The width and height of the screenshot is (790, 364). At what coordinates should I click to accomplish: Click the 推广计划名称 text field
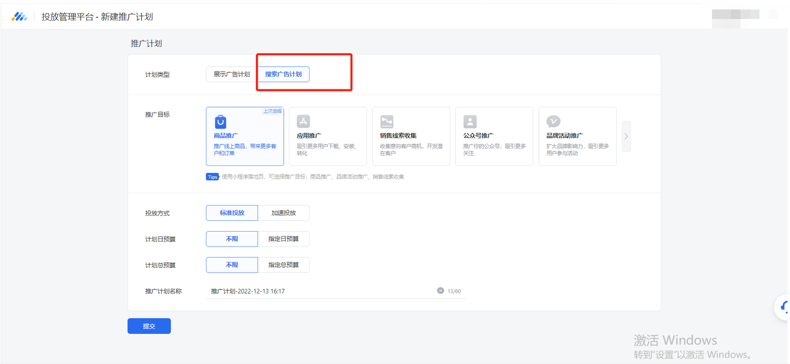click(x=321, y=291)
